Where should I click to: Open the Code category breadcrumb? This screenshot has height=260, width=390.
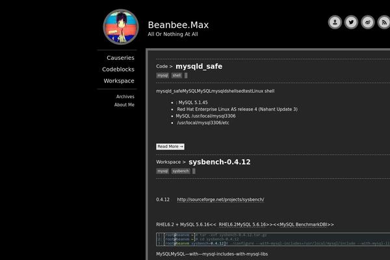(162, 66)
